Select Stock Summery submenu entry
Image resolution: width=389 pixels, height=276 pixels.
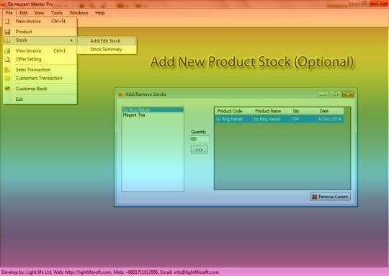coord(107,49)
